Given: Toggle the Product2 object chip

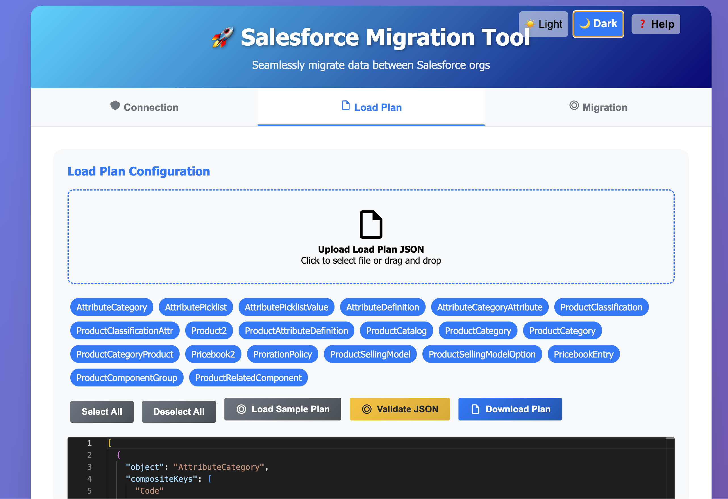Looking at the screenshot, I should point(209,331).
